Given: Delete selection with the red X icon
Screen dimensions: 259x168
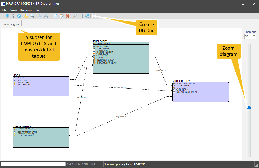Looking at the screenshot, I should click(68, 16).
